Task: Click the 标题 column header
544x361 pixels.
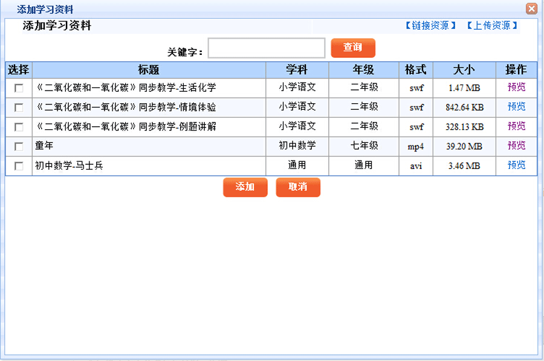Action: coord(149,70)
